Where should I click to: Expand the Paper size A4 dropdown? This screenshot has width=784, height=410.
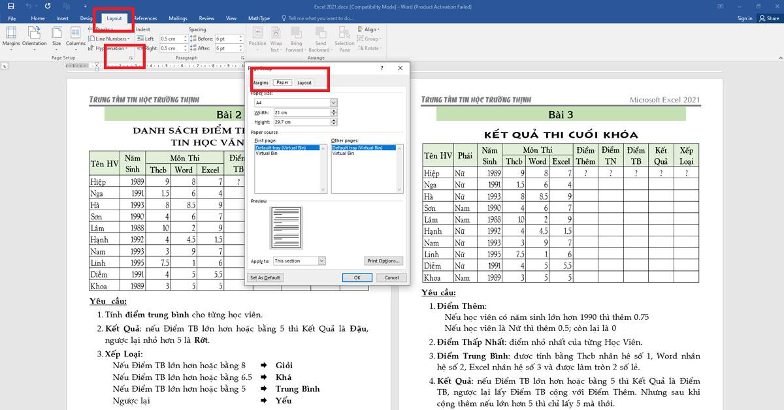click(333, 102)
